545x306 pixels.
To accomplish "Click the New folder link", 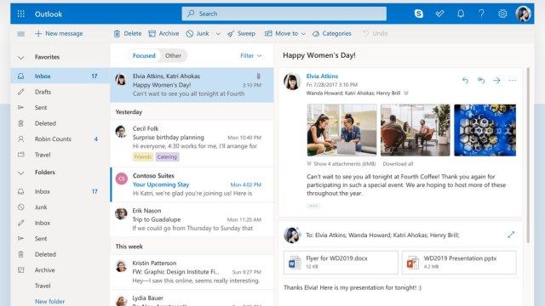I will point(49,302).
